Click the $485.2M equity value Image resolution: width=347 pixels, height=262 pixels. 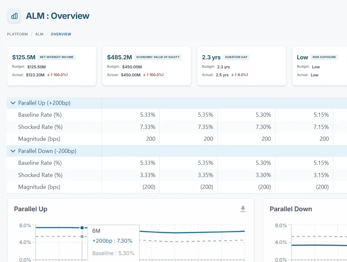click(x=120, y=57)
